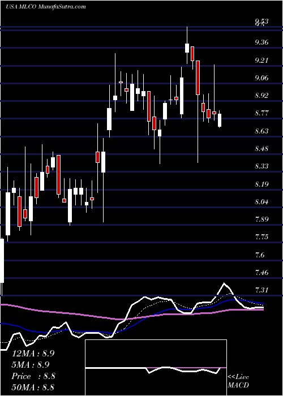Screen dimensions: 283x396
Task: Click the 8.92 price axis label
Action: 262,96
